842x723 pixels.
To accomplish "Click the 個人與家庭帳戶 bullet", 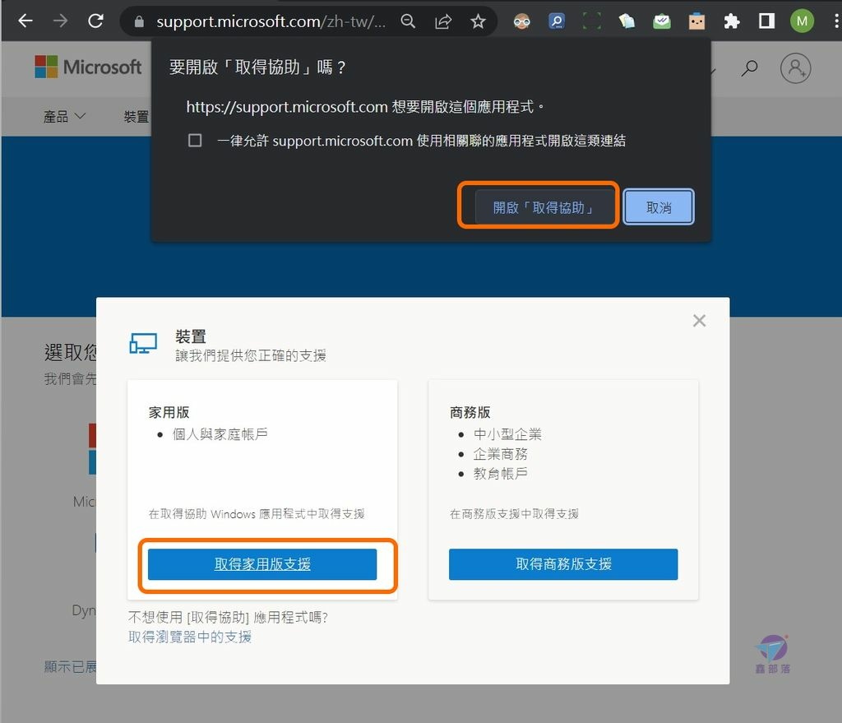I will pyautogui.click(x=220, y=434).
